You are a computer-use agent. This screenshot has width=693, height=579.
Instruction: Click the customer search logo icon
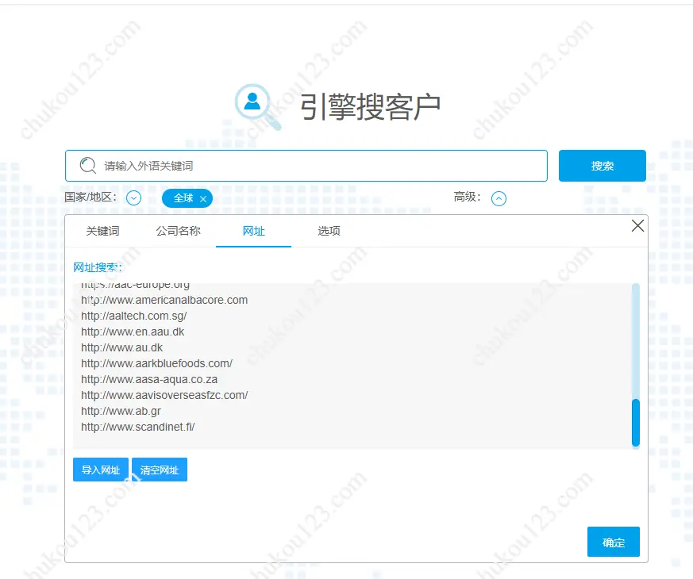pyautogui.click(x=257, y=105)
